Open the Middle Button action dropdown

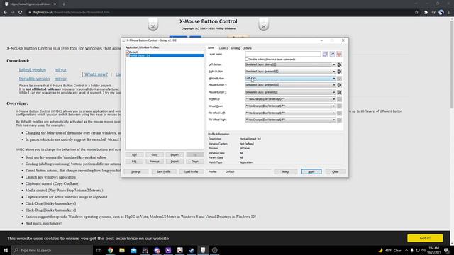[x=290, y=79]
